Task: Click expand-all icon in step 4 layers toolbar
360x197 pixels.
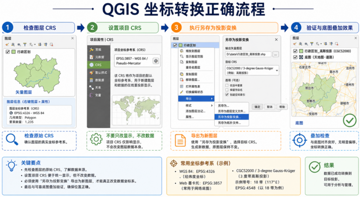Action: [x=325, y=44]
